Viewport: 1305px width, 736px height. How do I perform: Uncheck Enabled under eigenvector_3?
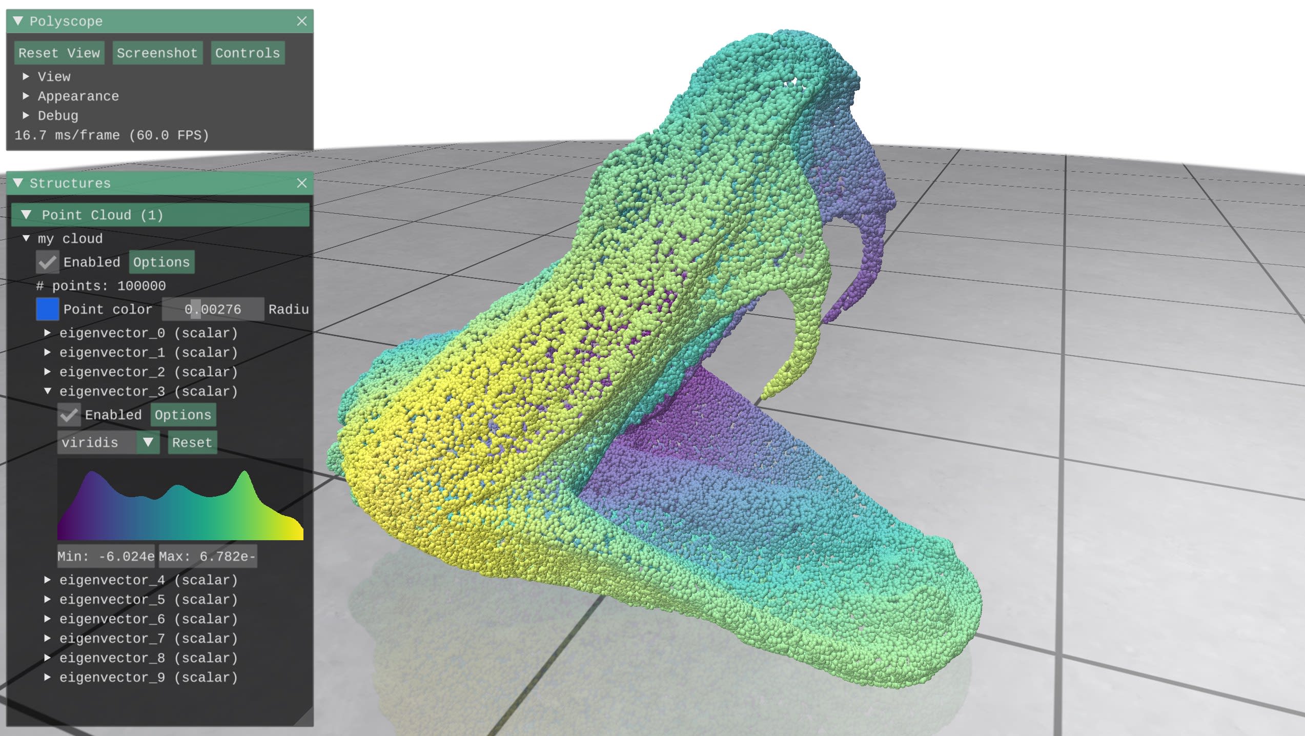tap(69, 415)
